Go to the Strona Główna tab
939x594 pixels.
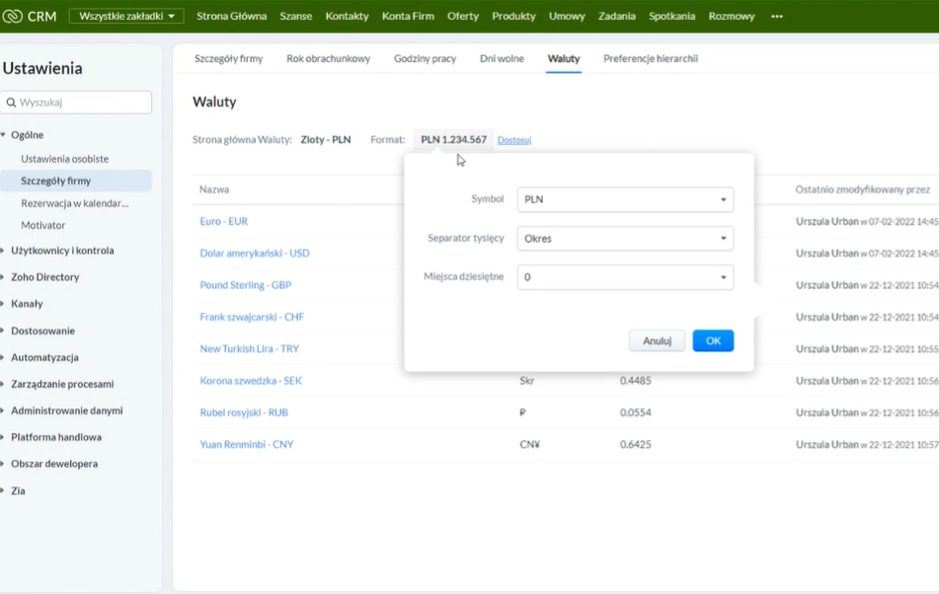pyautogui.click(x=232, y=16)
